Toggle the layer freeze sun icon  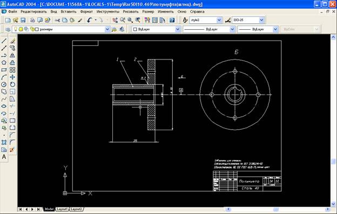tap(21, 29)
